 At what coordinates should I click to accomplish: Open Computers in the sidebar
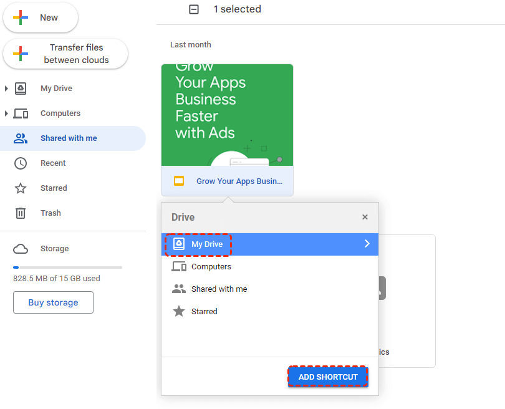pos(60,113)
